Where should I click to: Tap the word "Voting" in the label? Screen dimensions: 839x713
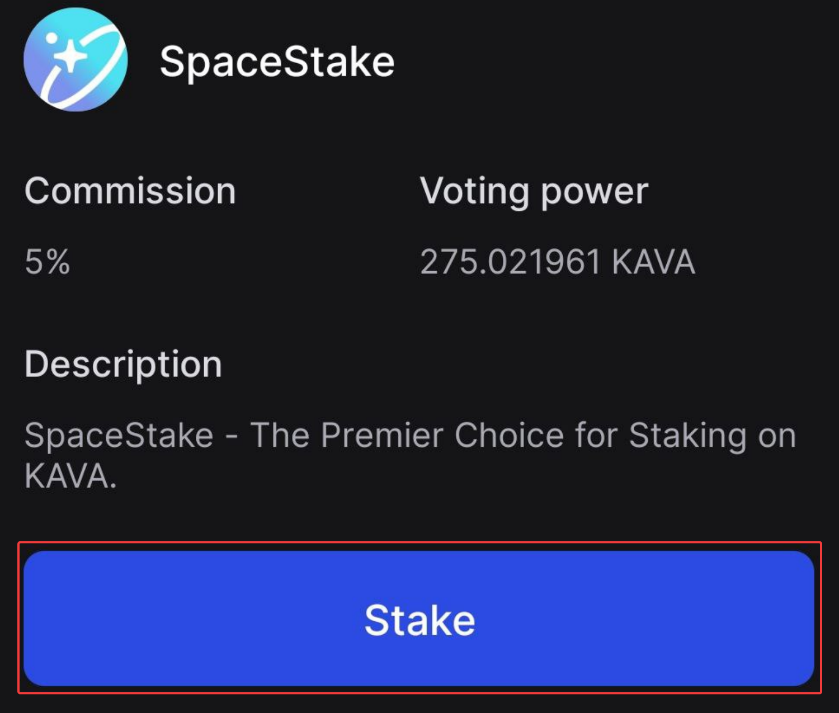[x=474, y=192]
